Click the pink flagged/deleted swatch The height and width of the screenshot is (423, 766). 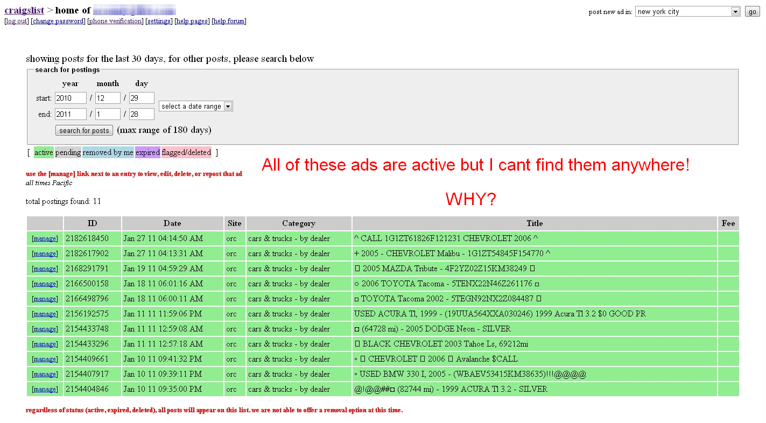pos(186,152)
